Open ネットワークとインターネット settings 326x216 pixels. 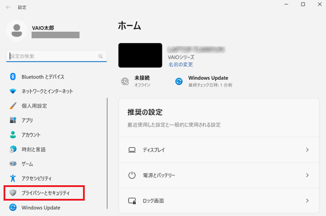coord(47,91)
